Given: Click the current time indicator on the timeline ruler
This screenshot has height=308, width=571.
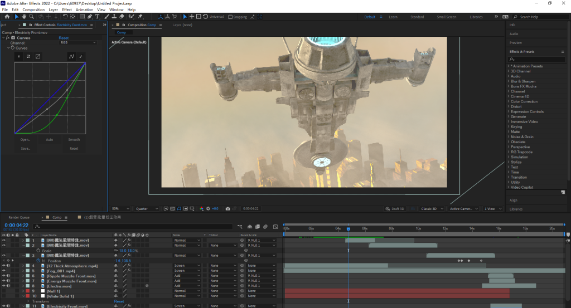Looking at the screenshot, I should [349, 229].
